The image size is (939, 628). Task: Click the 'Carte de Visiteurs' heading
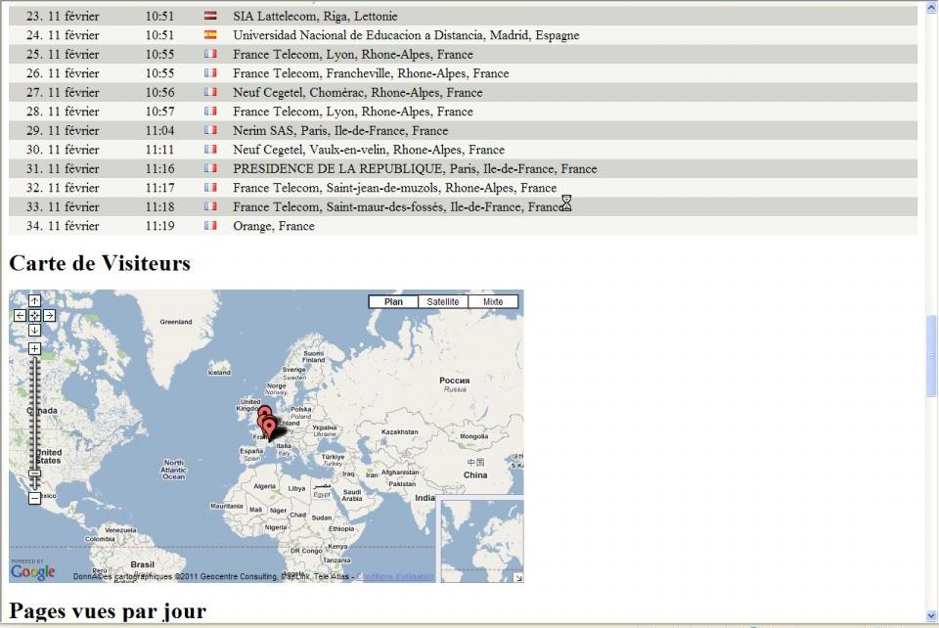pos(100,263)
